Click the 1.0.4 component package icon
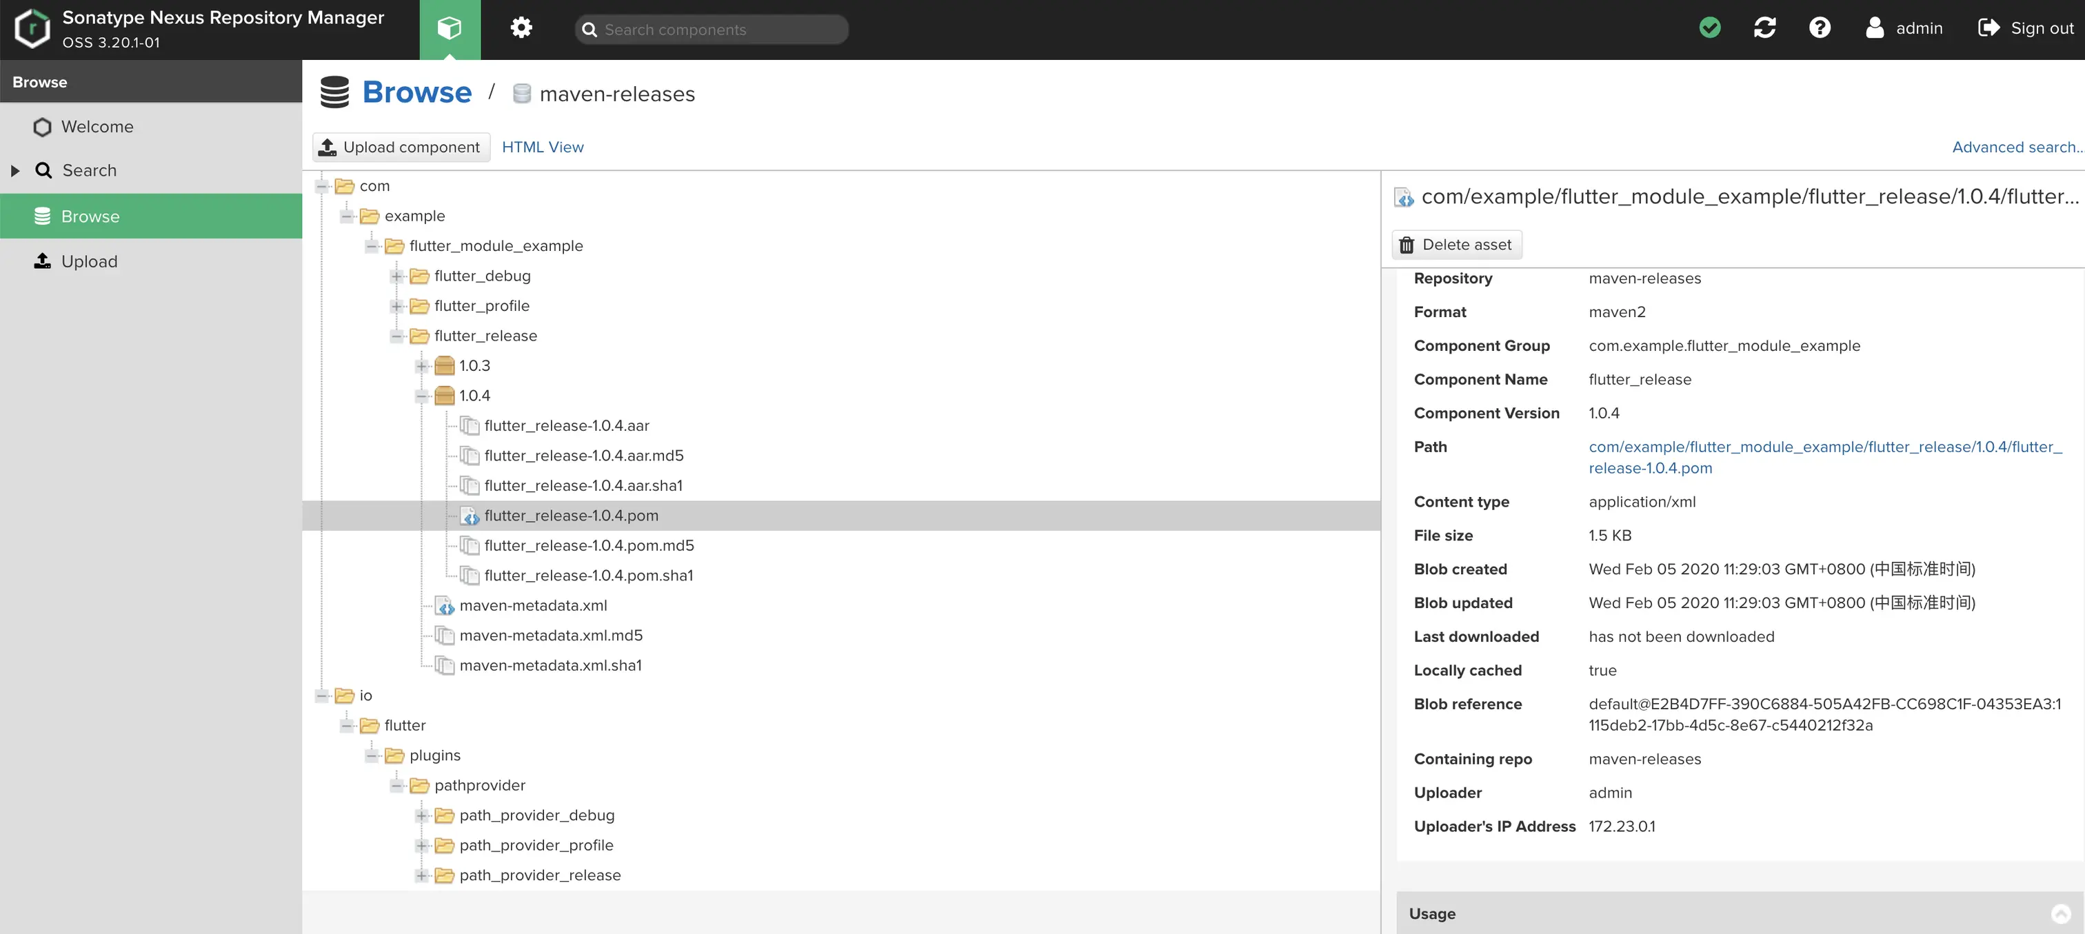 444,396
